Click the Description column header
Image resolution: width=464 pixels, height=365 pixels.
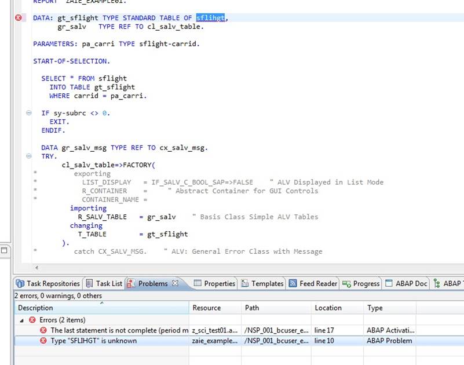(35, 308)
